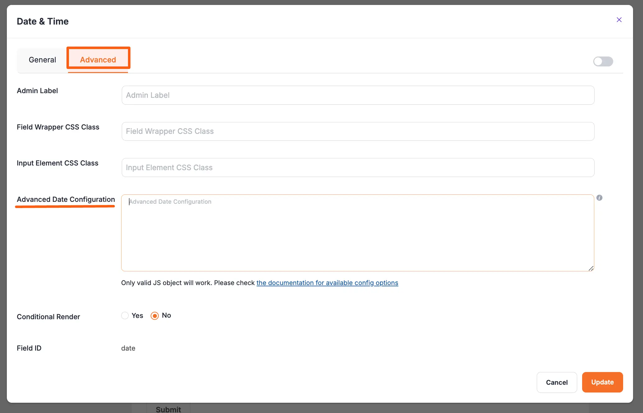The width and height of the screenshot is (643, 413).
Task: Grab the textarea resize handle corner
Action: (591, 269)
